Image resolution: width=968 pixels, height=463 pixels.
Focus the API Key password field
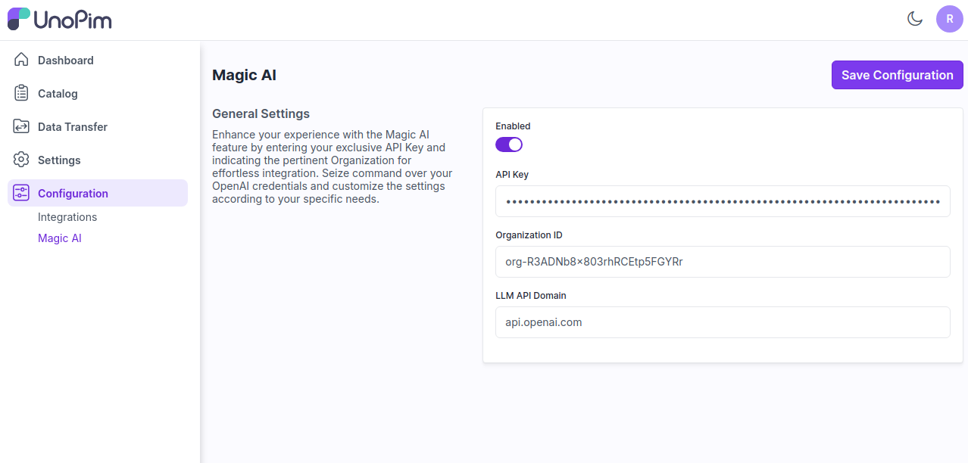click(723, 201)
